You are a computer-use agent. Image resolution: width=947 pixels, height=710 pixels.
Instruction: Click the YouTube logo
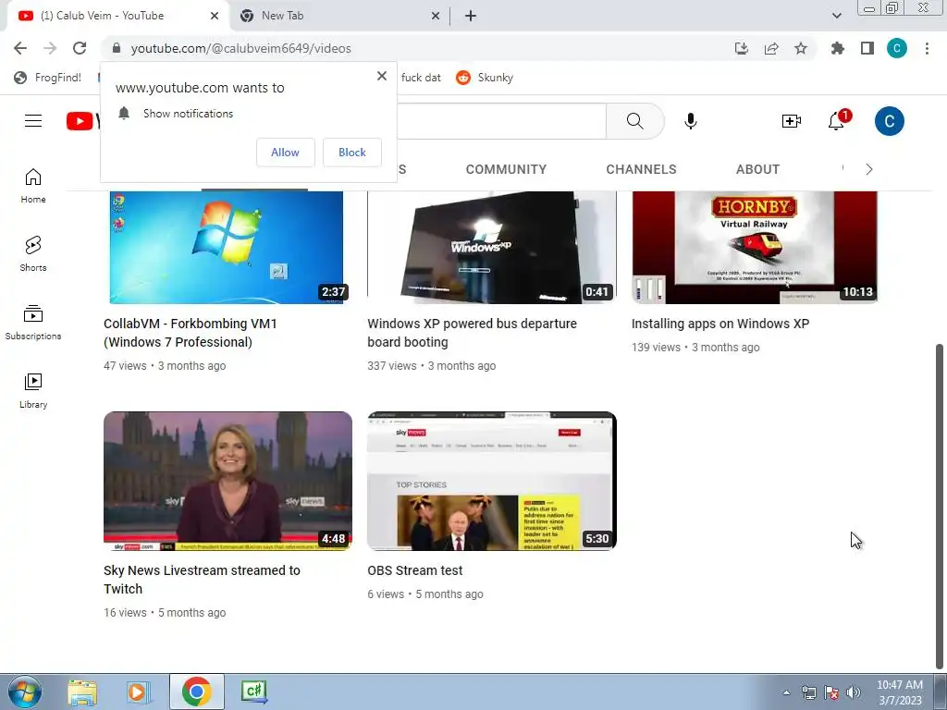click(x=82, y=121)
